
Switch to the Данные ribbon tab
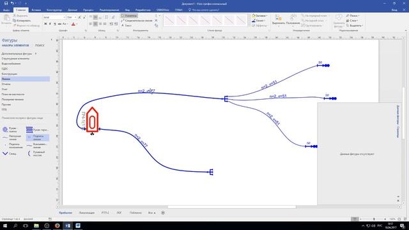[x=72, y=10]
